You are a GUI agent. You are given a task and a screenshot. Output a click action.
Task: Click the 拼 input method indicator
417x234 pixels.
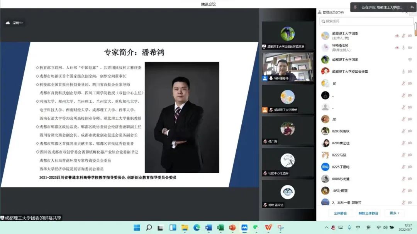(x=369, y=227)
